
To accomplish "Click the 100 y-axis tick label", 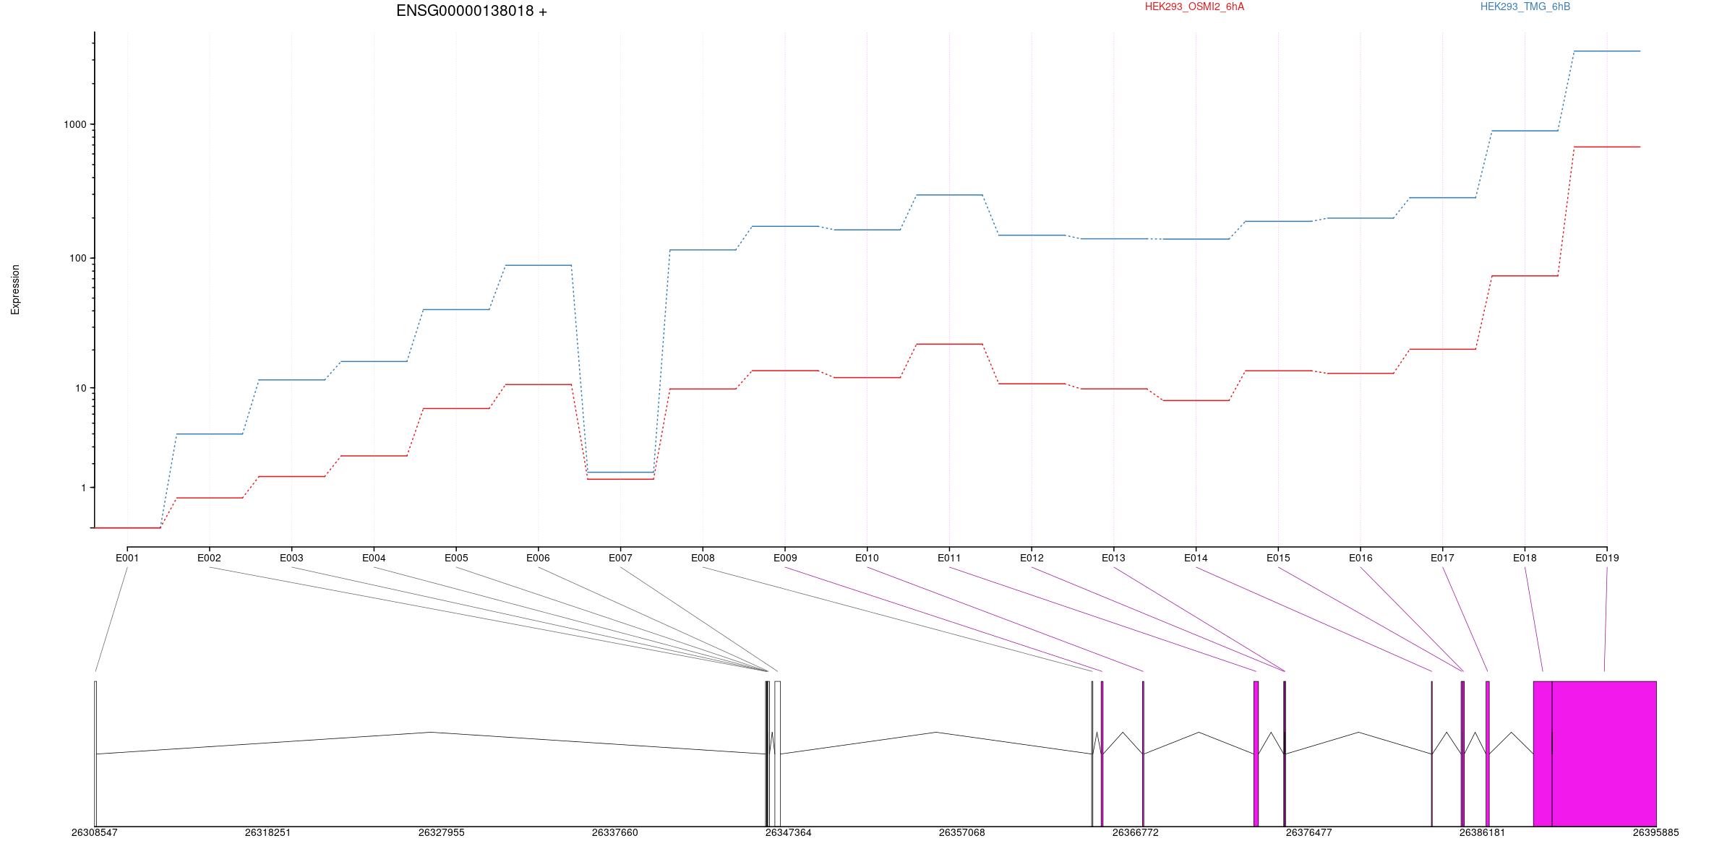I will point(78,258).
